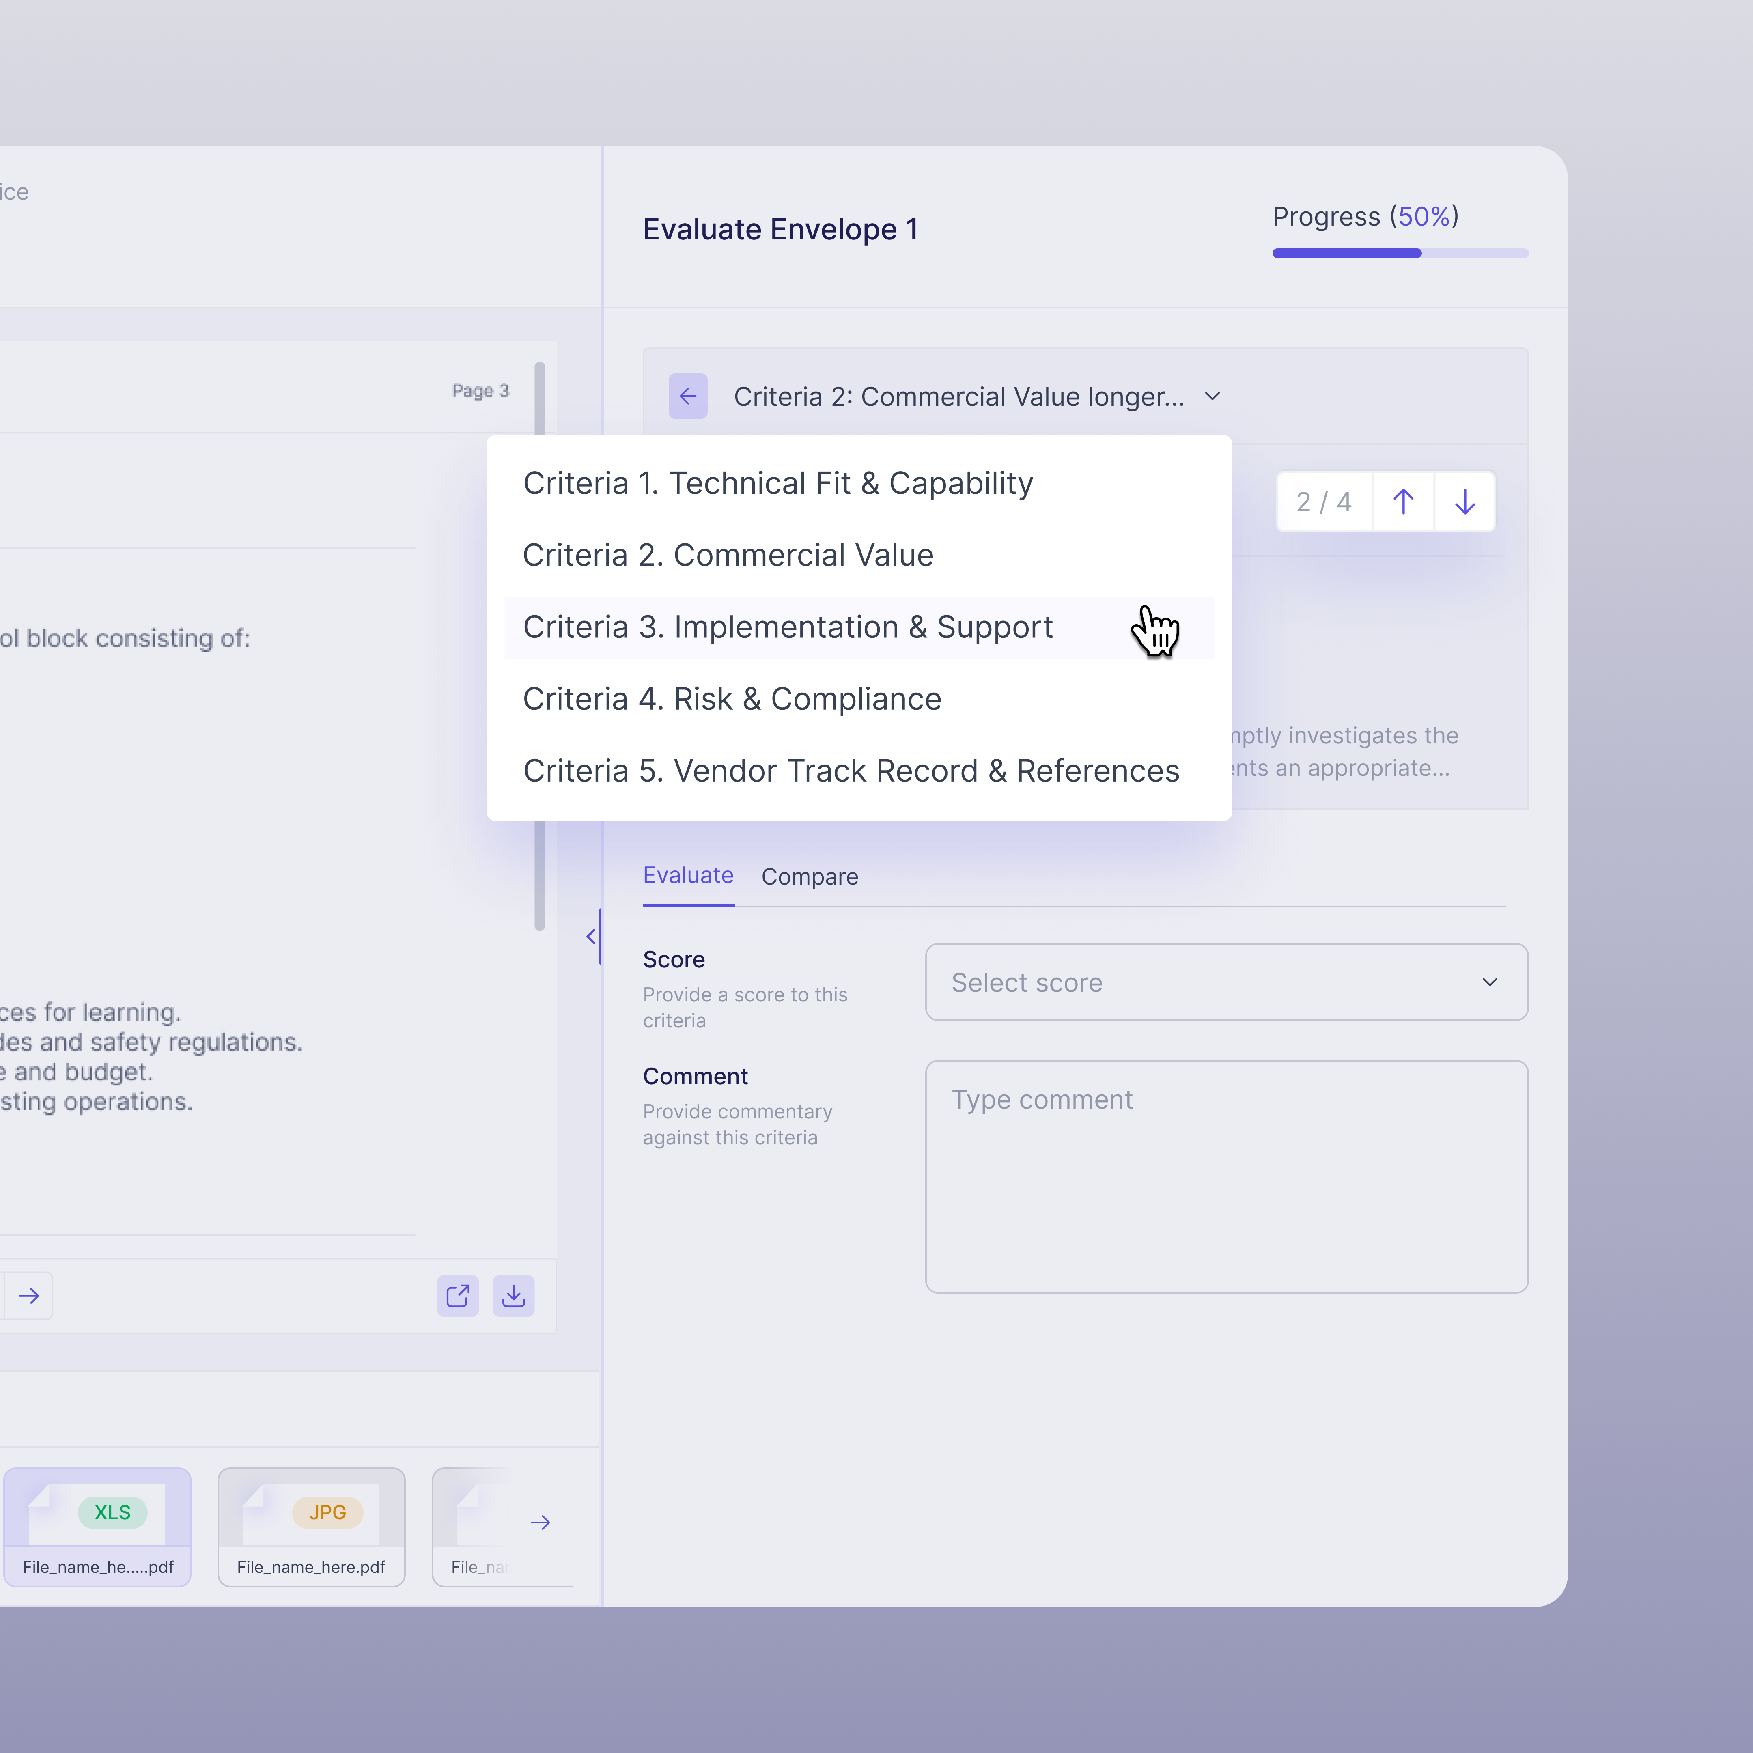The height and width of the screenshot is (1753, 1753).
Task: Switch to the Compare tab
Action: click(810, 876)
